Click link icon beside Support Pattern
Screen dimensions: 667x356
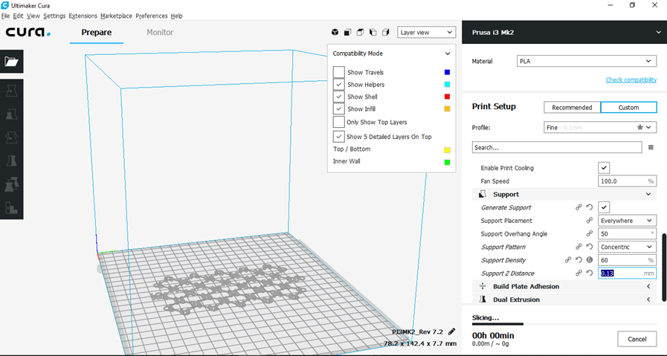click(579, 247)
